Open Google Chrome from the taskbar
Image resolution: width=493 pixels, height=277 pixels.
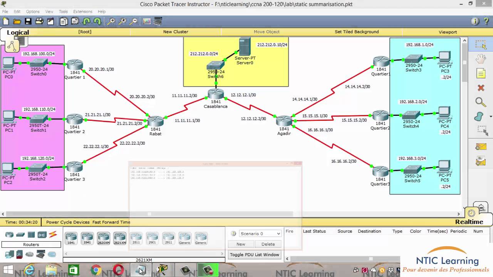coord(96,270)
